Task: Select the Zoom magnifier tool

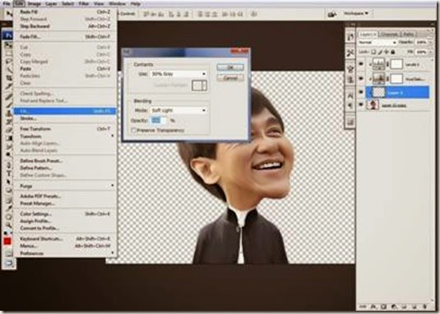Action: (x=8, y=224)
